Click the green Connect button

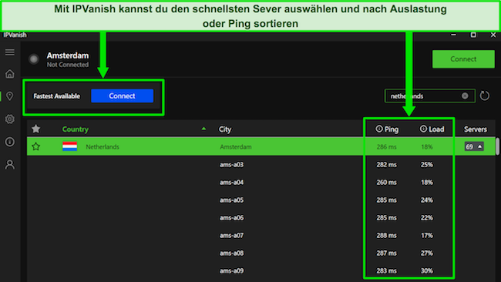coord(463,59)
